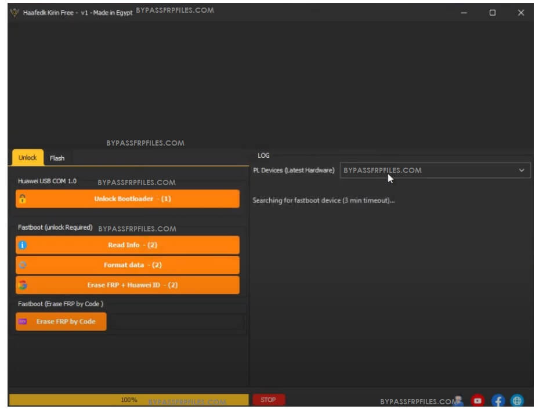Viewport: 539px width, 413px height.
Task: Select the Unlock tab
Action: [26, 157]
